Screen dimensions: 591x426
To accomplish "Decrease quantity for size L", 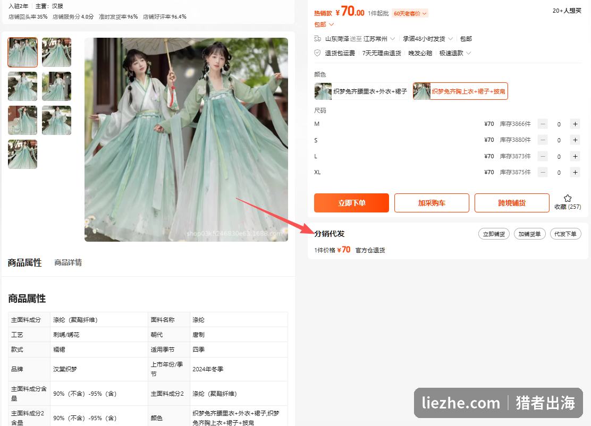I will [x=543, y=156].
